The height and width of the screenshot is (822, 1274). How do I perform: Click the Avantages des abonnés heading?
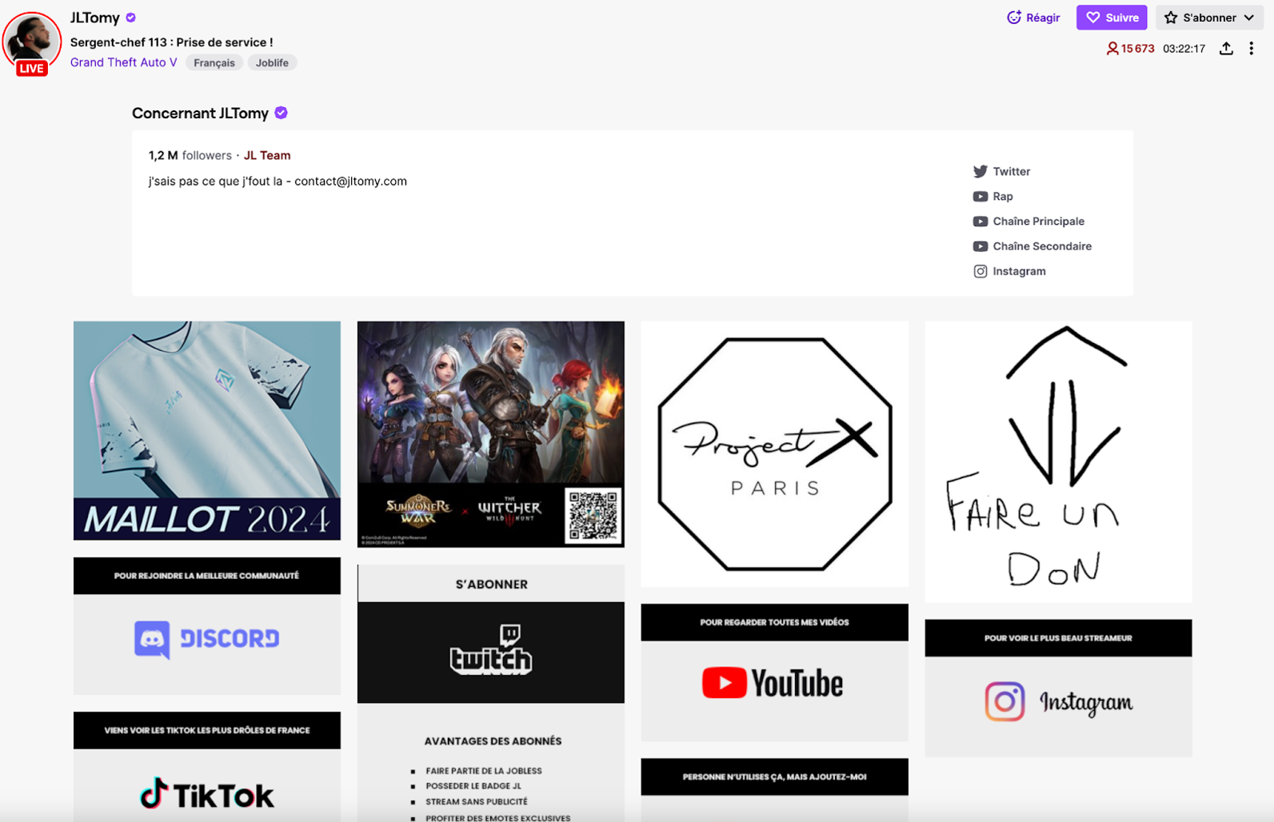pos(493,741)
